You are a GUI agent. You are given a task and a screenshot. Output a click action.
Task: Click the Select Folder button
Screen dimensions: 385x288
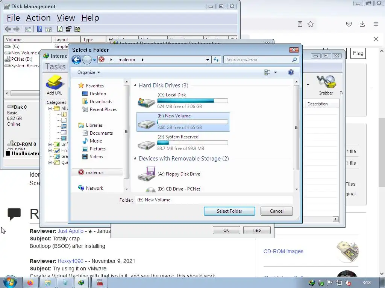(229, 211)
